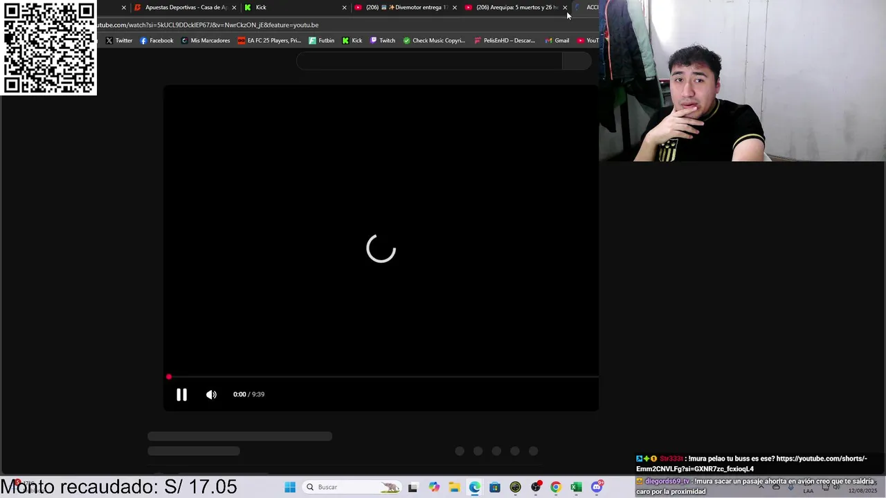Click the YouTube search button next to the search box
This screenshot has height=498, width=886.
pyautogui.click(x=577, y=61)
